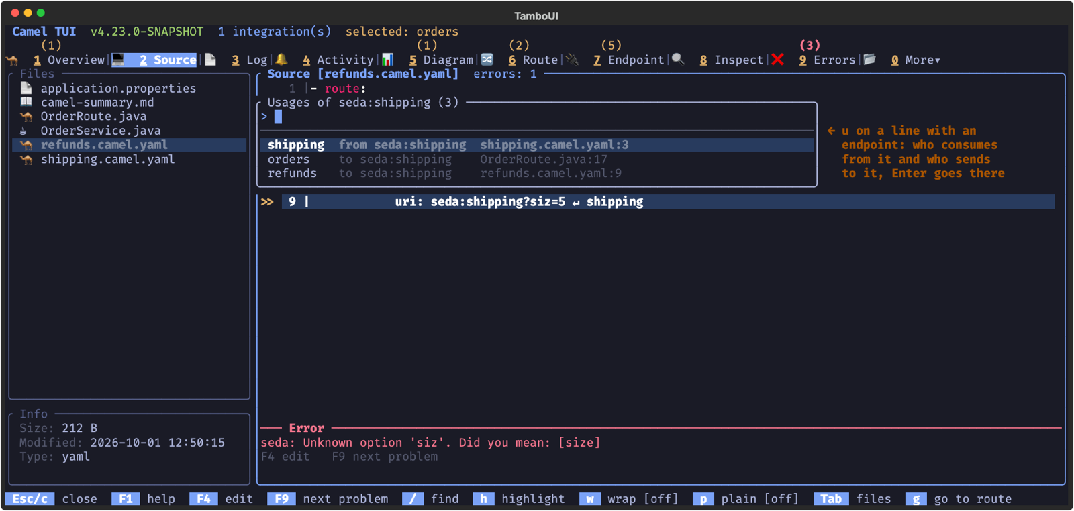Click the bar chart icon beside Diagram
1074x511 pixels.
[387, 60]
